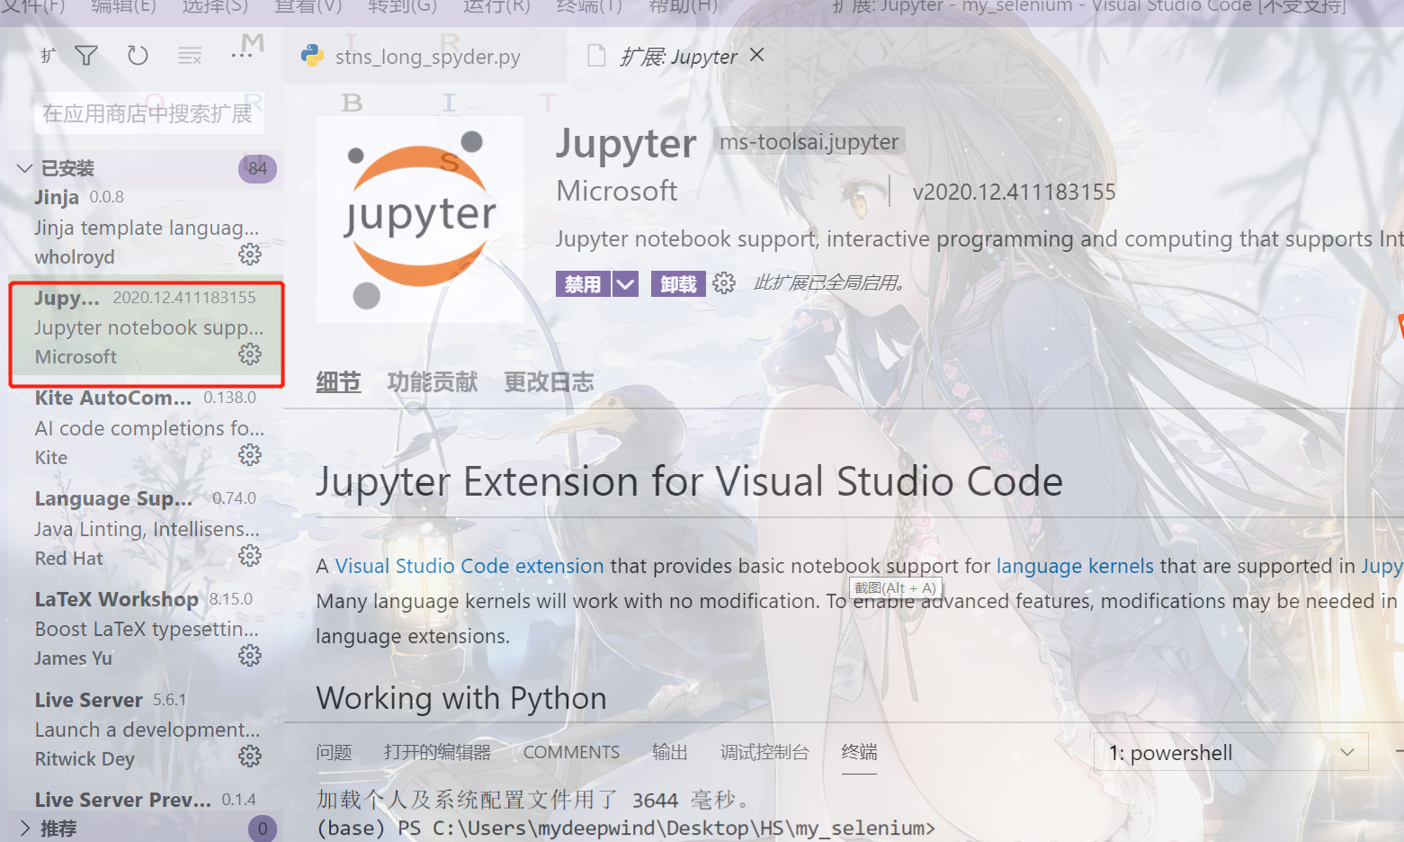Click the filter extensions funnel icon
Screen dimensions: 1404x842
86,56
